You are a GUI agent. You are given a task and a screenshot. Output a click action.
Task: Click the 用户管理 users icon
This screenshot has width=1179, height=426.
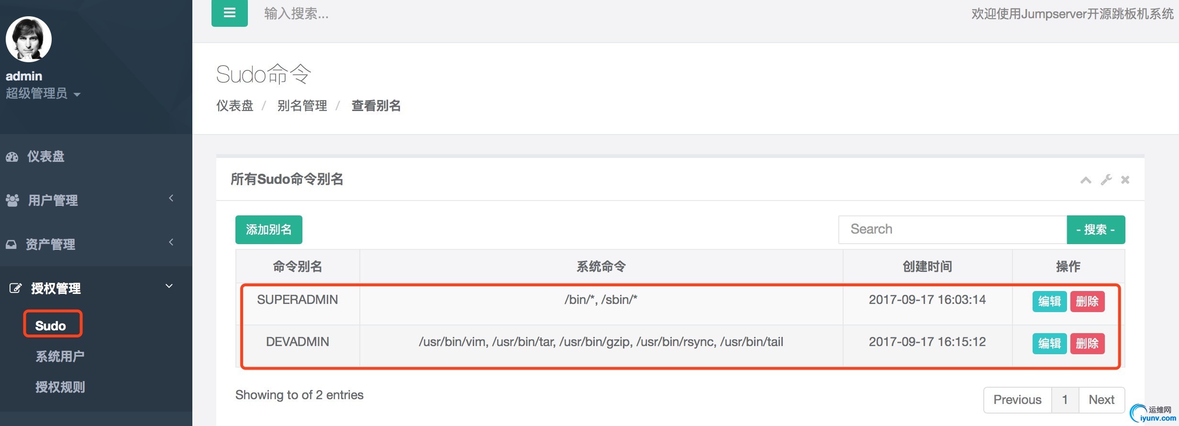12,200
